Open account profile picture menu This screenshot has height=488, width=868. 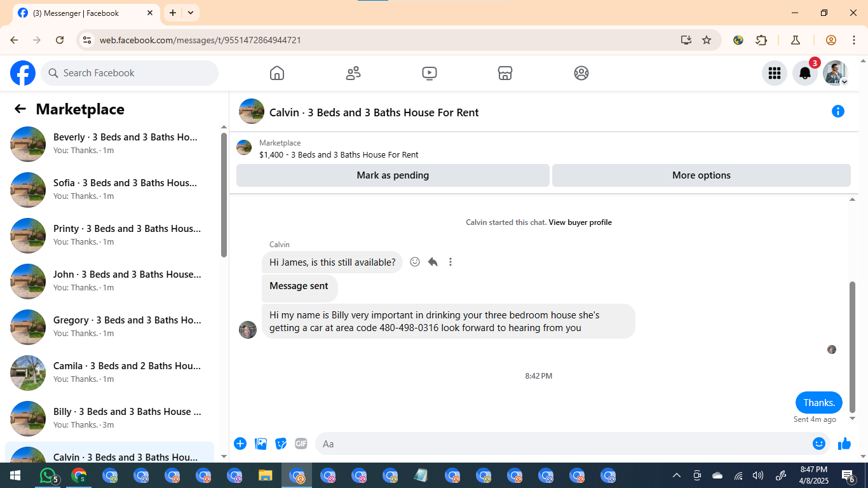(x=836, y=73)
